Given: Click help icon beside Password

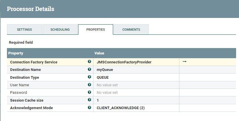Looking at the screenshot, I should pyautogui.click(x=89, y=92).
